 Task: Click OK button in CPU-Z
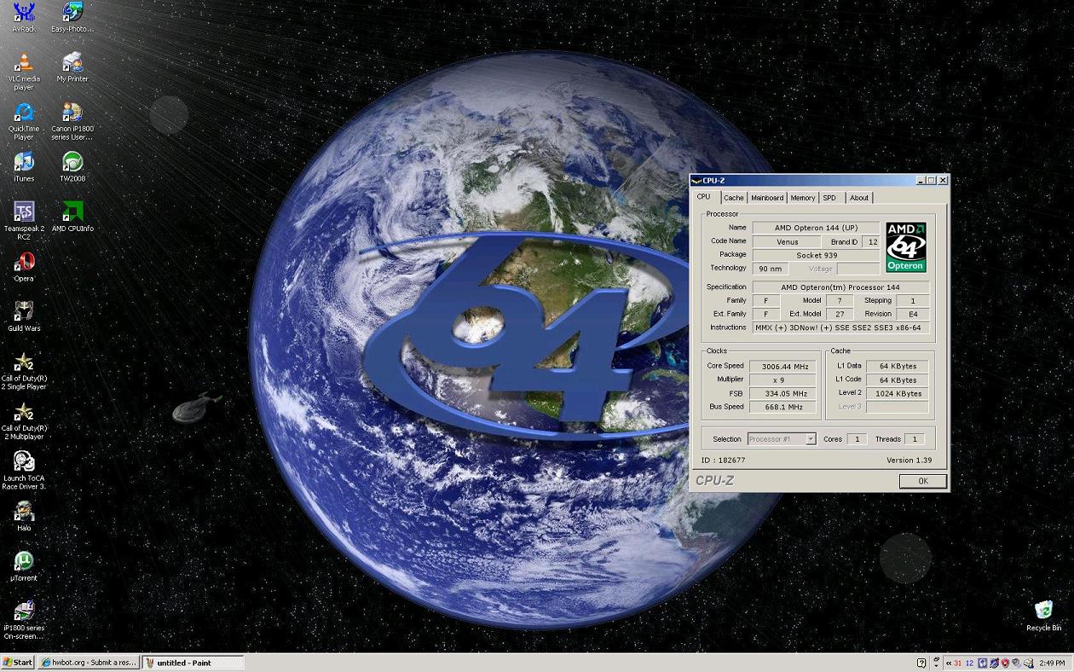click(x=922, y=481)
